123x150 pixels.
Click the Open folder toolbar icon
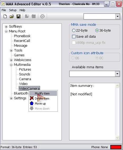click(12, 16)
